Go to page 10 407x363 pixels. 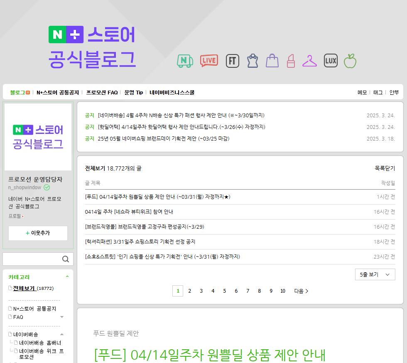283,291
